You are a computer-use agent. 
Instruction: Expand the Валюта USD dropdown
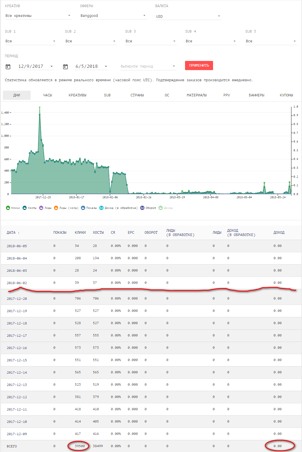click(x=188, y=16)
